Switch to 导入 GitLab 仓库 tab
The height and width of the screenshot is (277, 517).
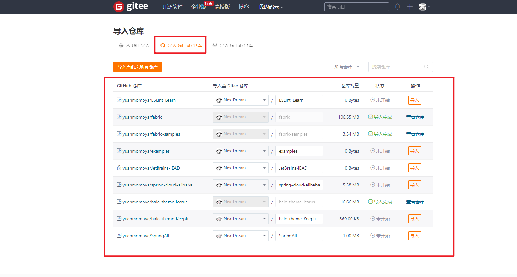[x=233, y=45]
